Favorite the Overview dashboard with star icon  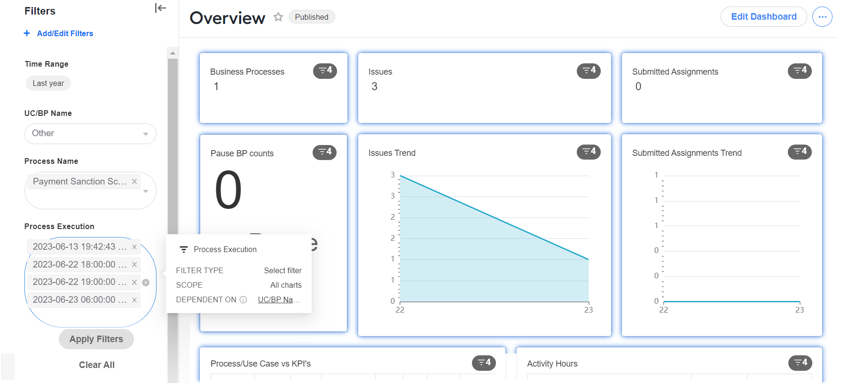tap(278, 17)
